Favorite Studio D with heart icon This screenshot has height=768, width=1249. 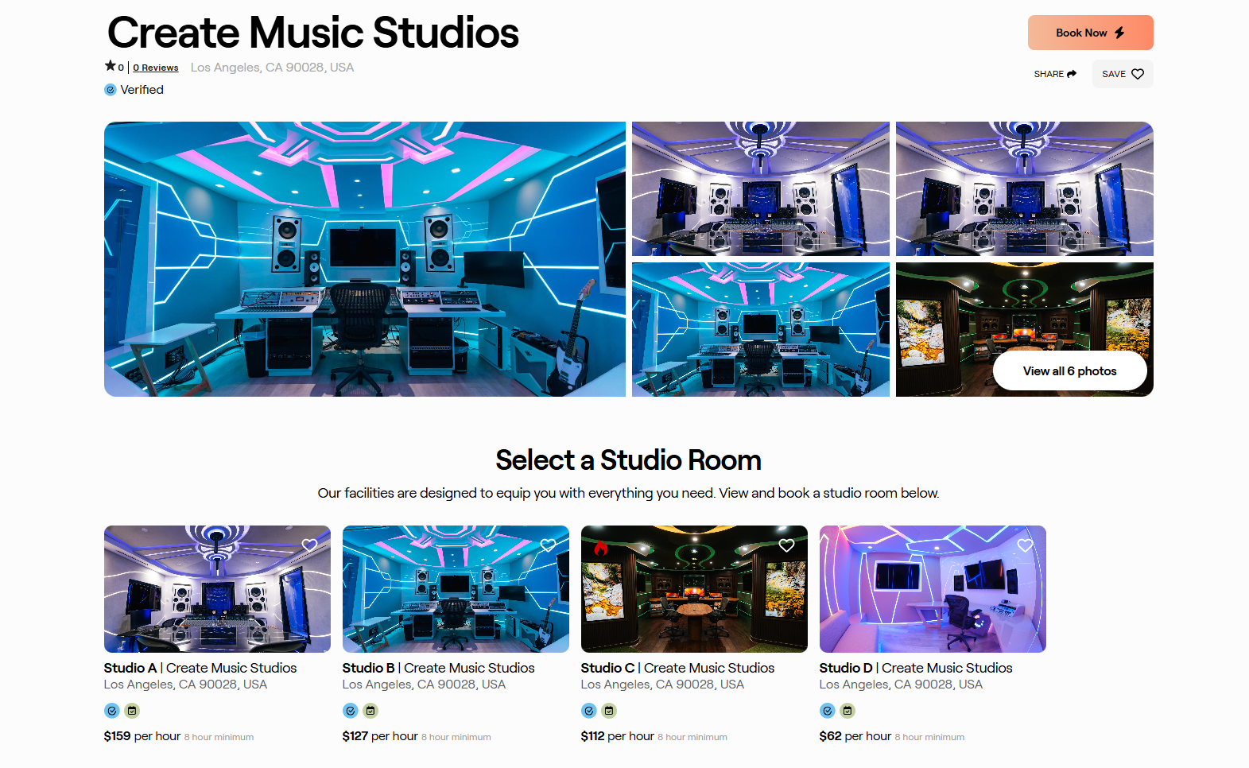[1025, 545]
